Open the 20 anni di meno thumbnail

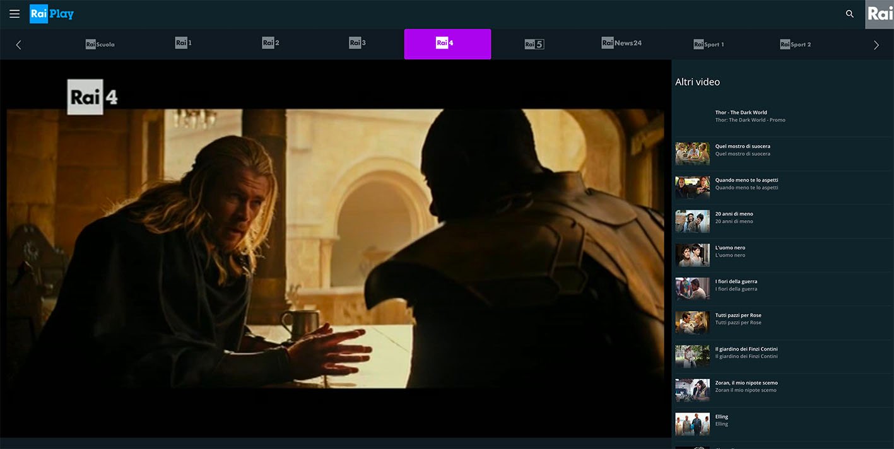(693, 221)
